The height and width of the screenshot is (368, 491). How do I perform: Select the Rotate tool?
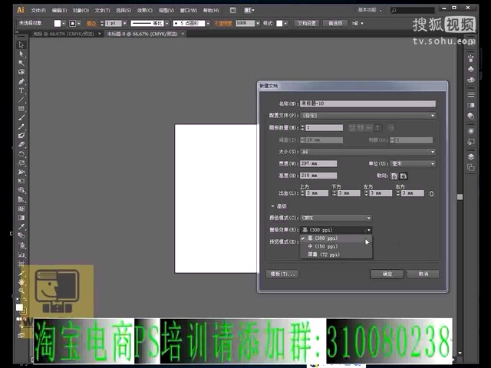pyautogui.click(x=21, y=154)
